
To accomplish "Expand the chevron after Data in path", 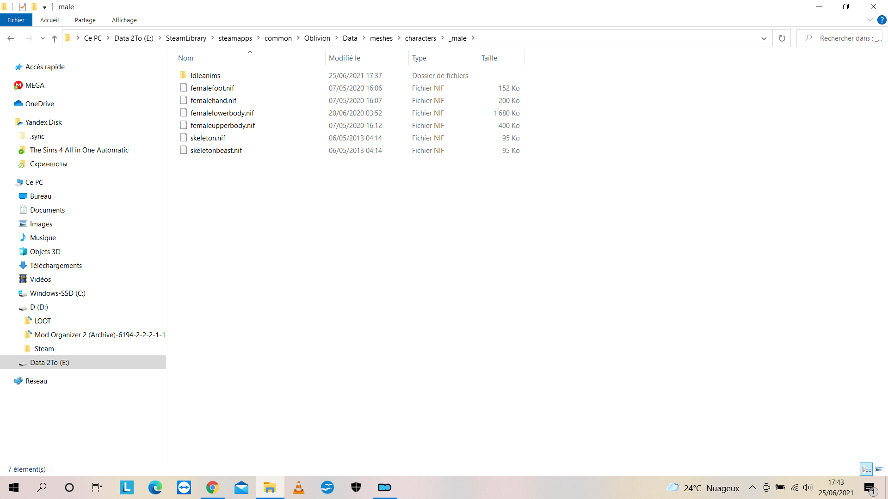I will coord(364,38).
